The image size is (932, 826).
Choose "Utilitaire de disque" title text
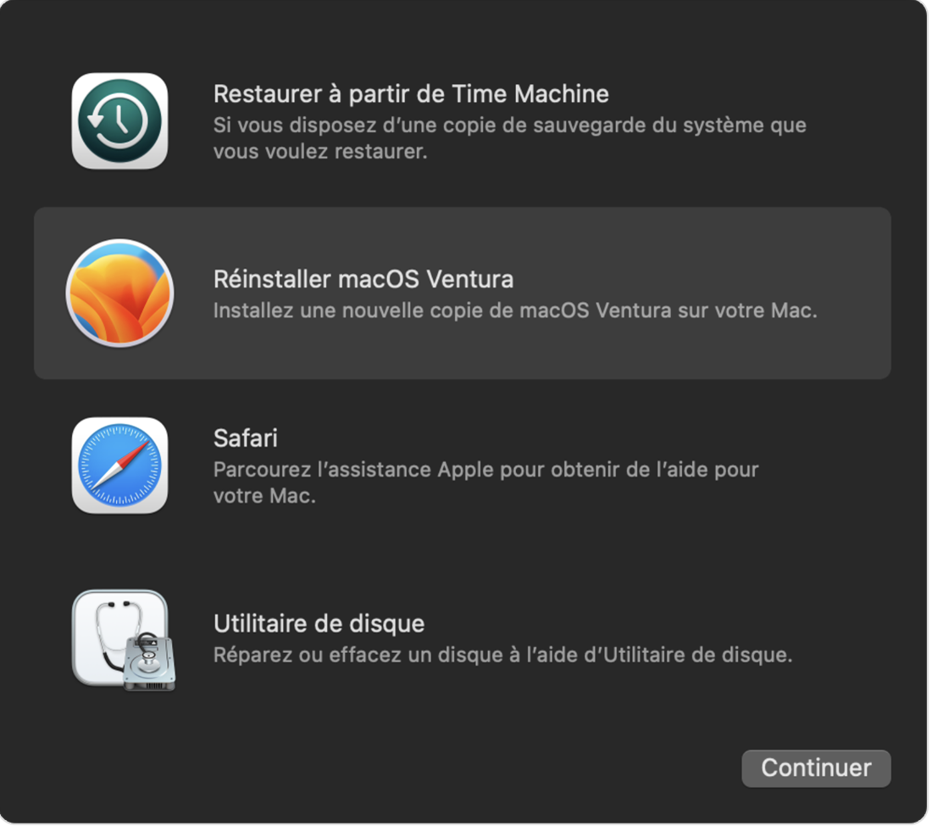(319, 623)
